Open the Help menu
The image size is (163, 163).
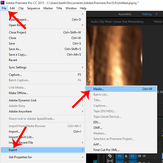pyautogui.click(x=83, y=8)
